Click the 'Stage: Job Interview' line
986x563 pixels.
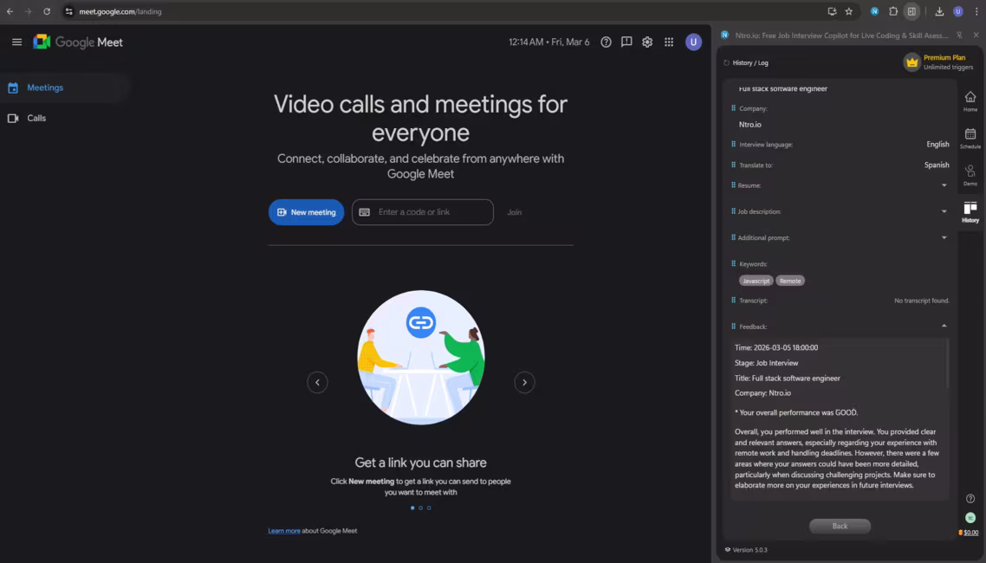coord(766,363)
